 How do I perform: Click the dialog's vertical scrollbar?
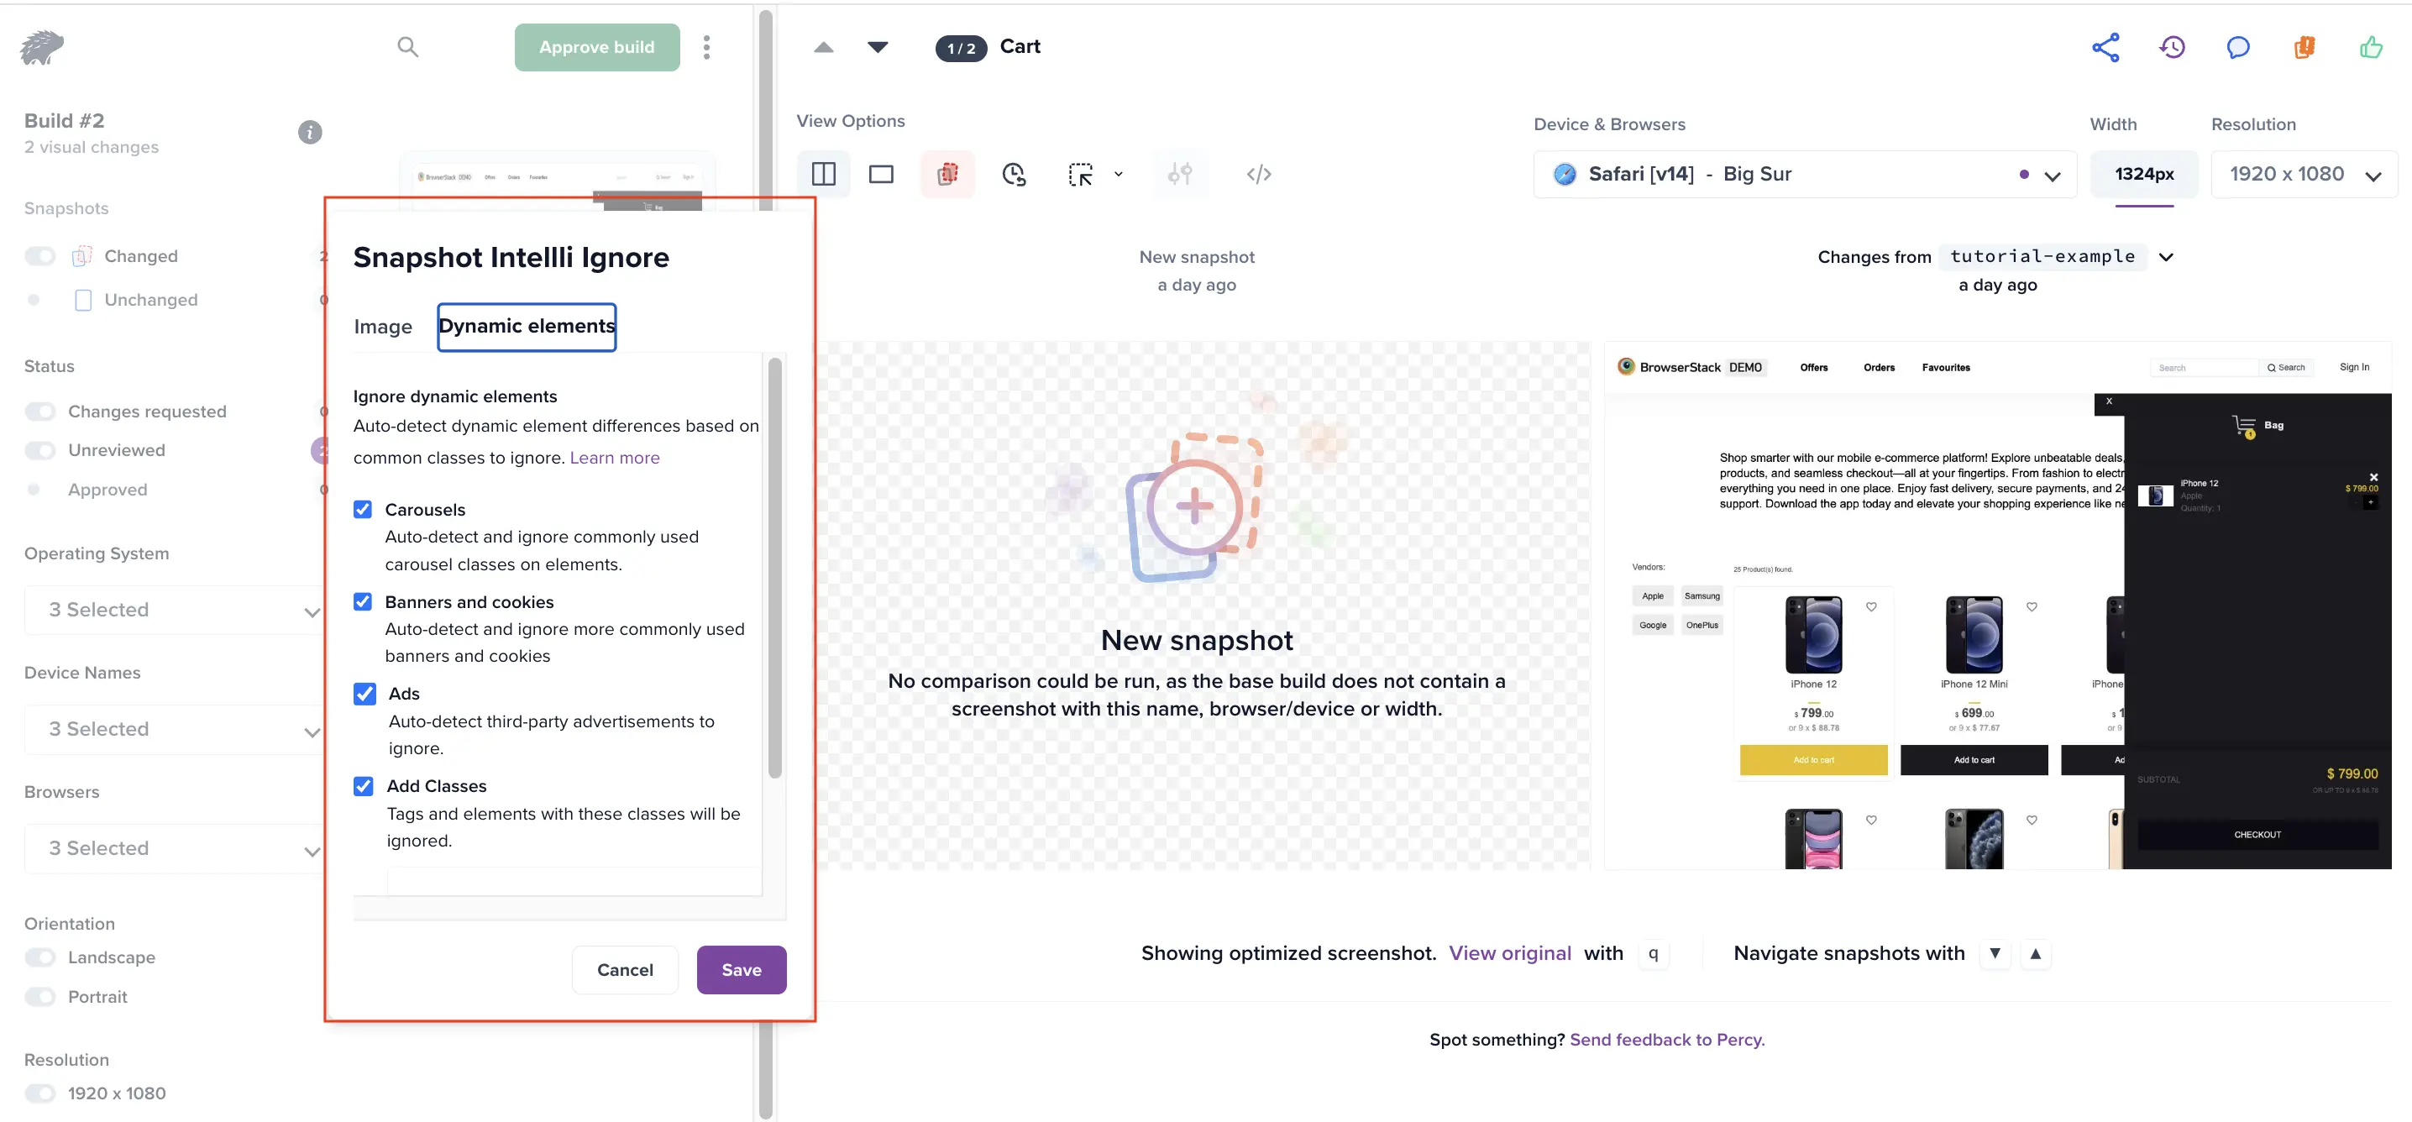[x=774, y=567]
